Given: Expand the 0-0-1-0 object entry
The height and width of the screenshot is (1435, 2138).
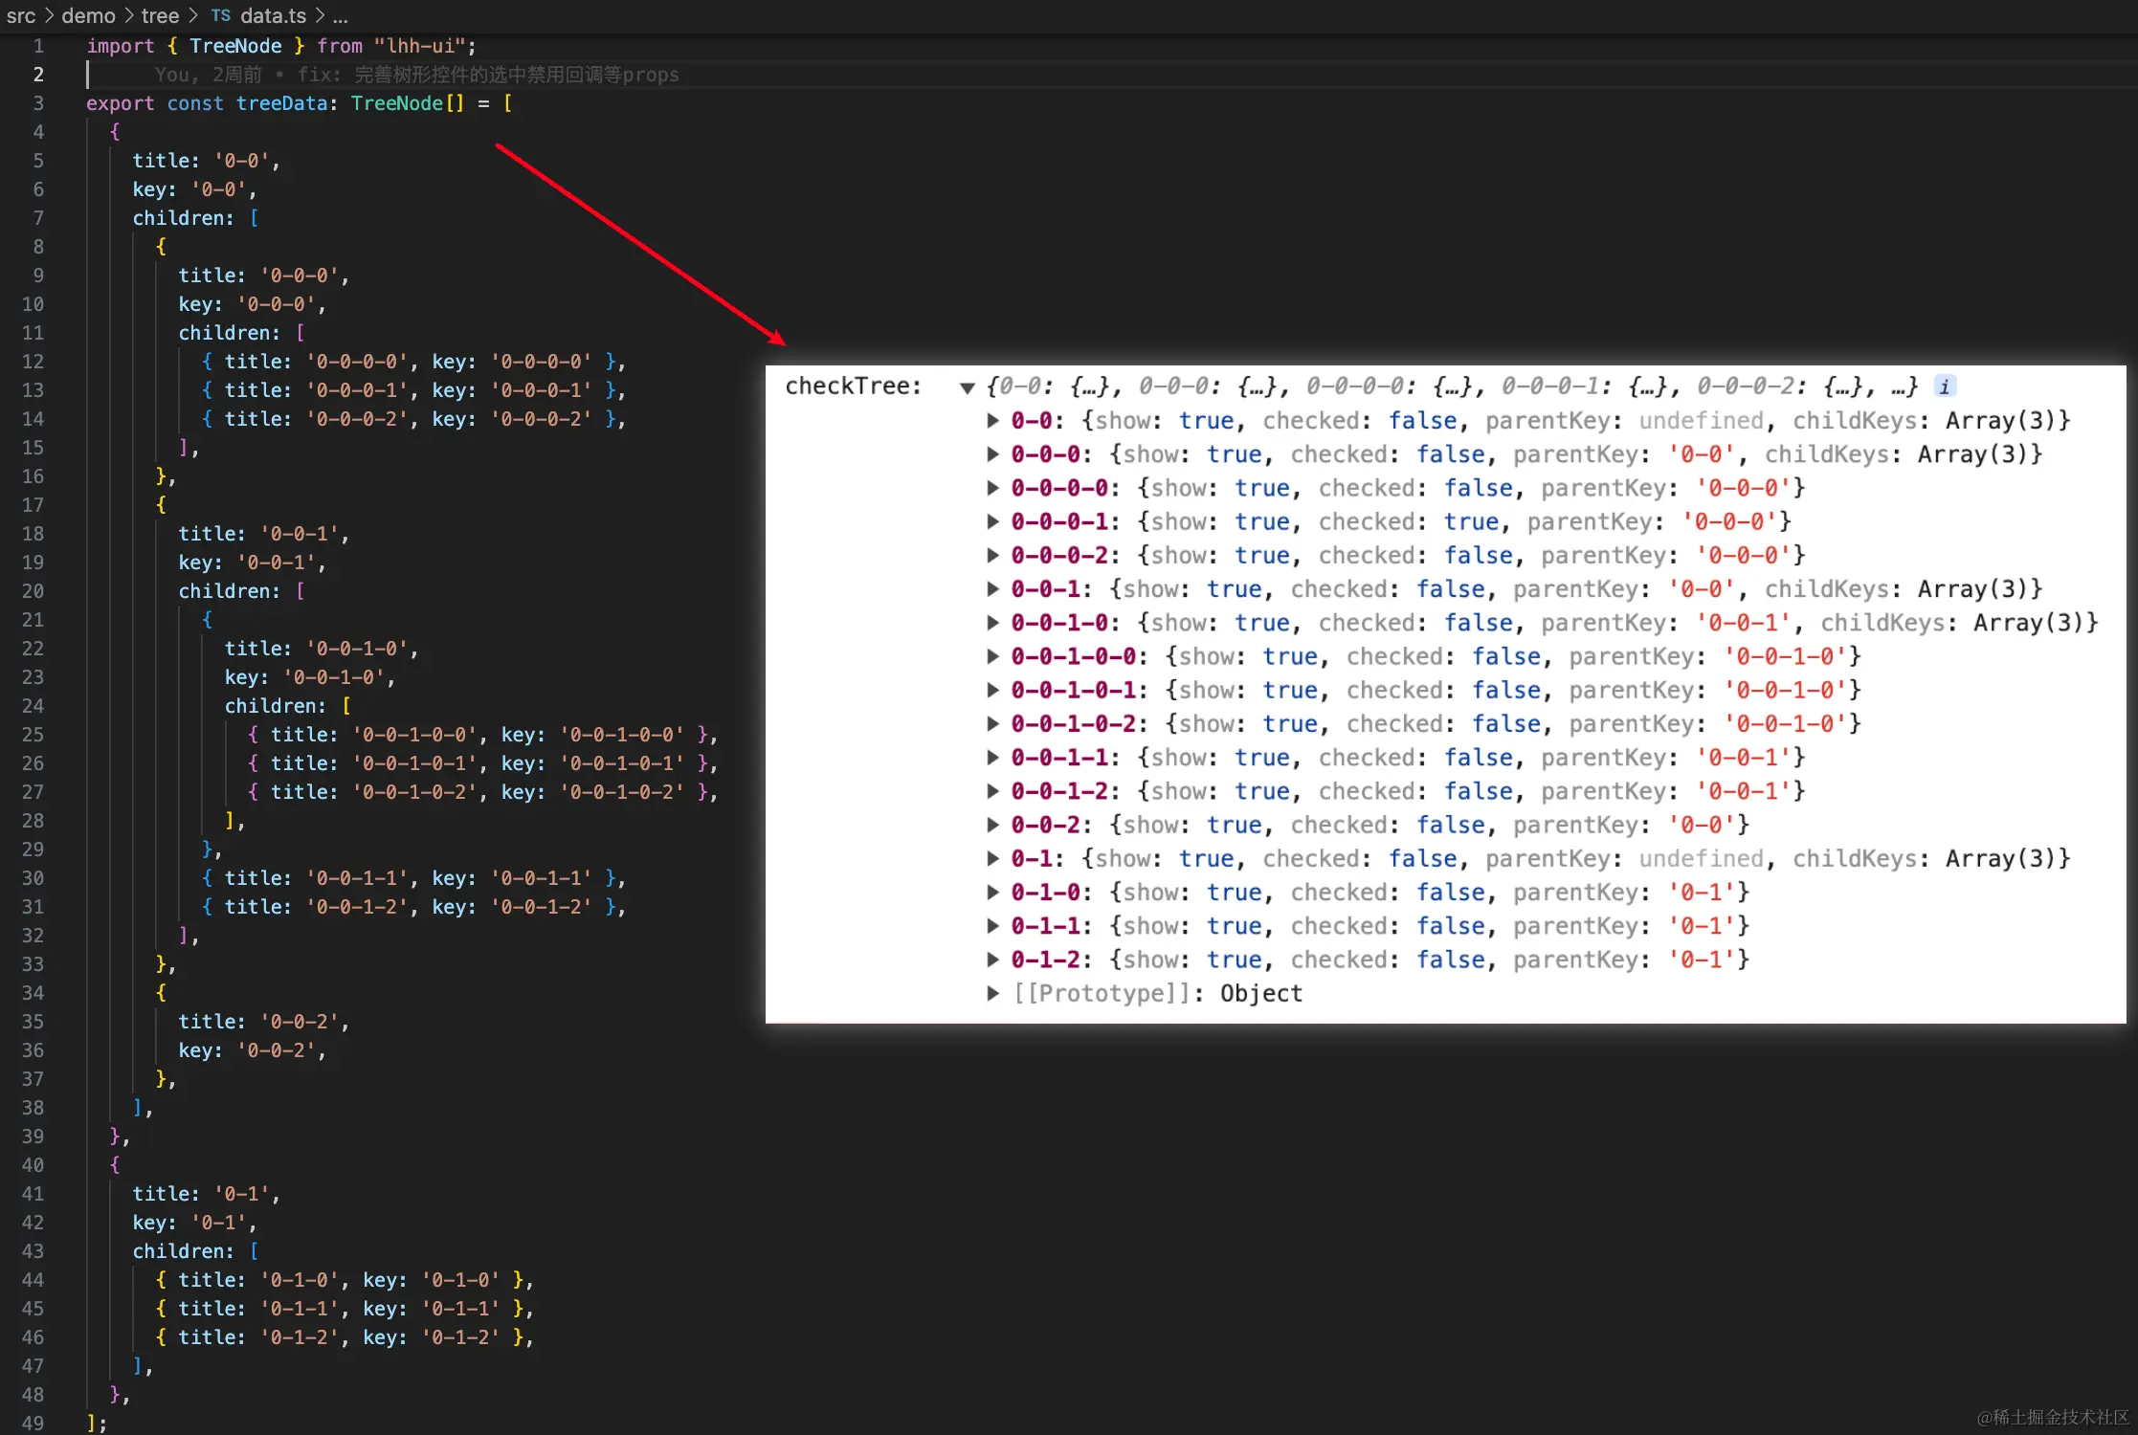Looking at the screenshot, I should pyautogui.click(x=992, y=623).
